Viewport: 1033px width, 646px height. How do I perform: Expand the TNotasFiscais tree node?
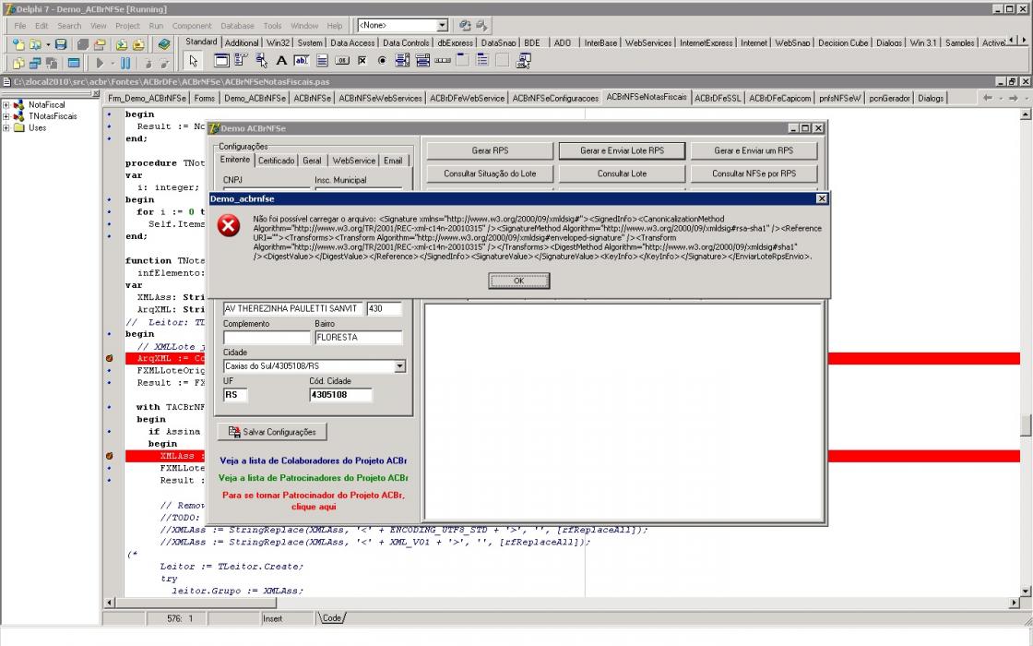(6, 116)
